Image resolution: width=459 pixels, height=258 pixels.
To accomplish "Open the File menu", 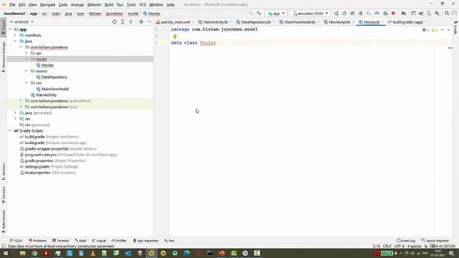I will tap(12, 5).
